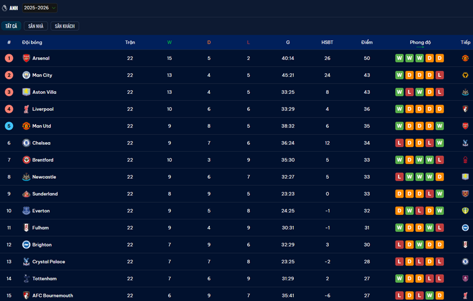Viewport: 473px width, 301px height.
Task: Click the Liverpool crest in the team column
Action: pos(26,109)
